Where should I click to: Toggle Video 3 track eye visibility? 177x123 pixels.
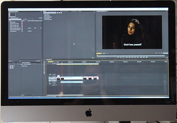(50, 74)
